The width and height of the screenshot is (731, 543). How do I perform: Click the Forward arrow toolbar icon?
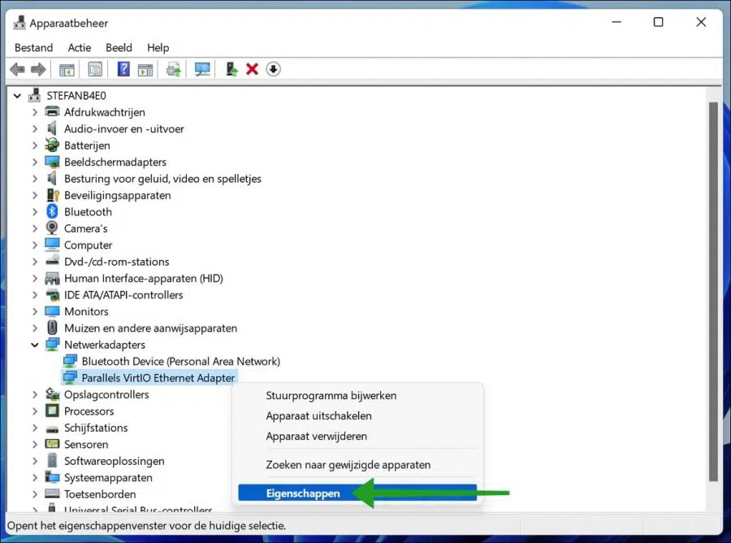[37, 70]
